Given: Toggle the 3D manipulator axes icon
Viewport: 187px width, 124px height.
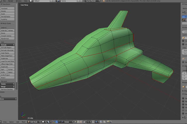Looking at the screenshot, I should click(54, 122).
